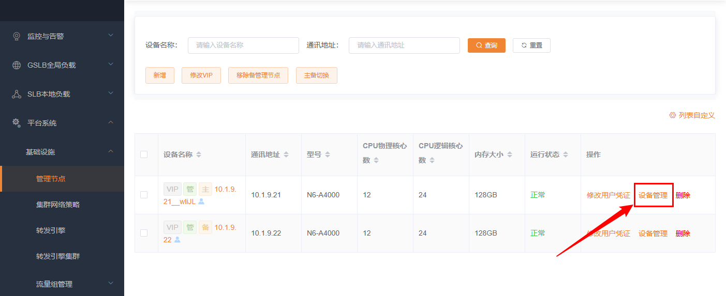
Task: Toggle the select-all checkbox in table header
Action: point(144,154)
